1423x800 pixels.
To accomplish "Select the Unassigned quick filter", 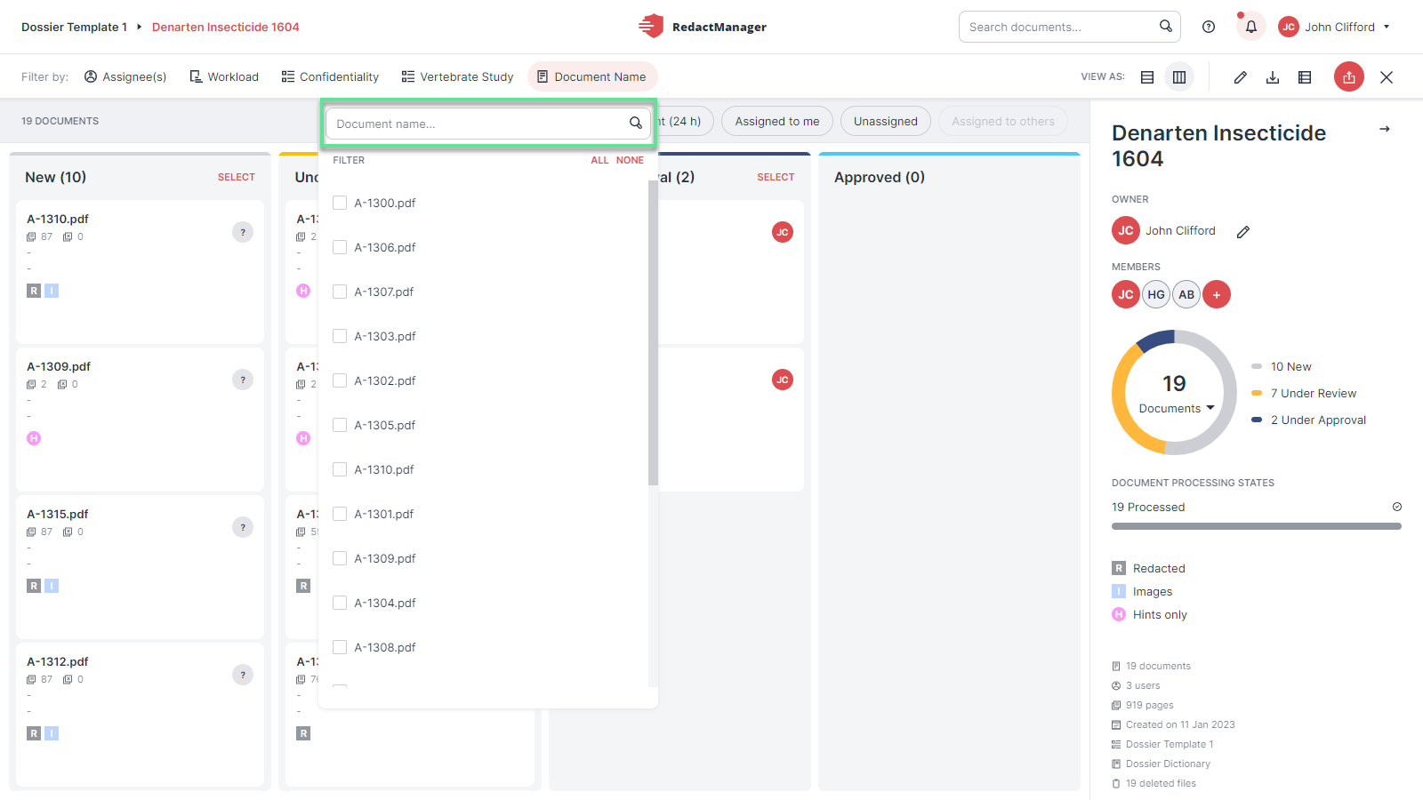I will click(886, 121).
